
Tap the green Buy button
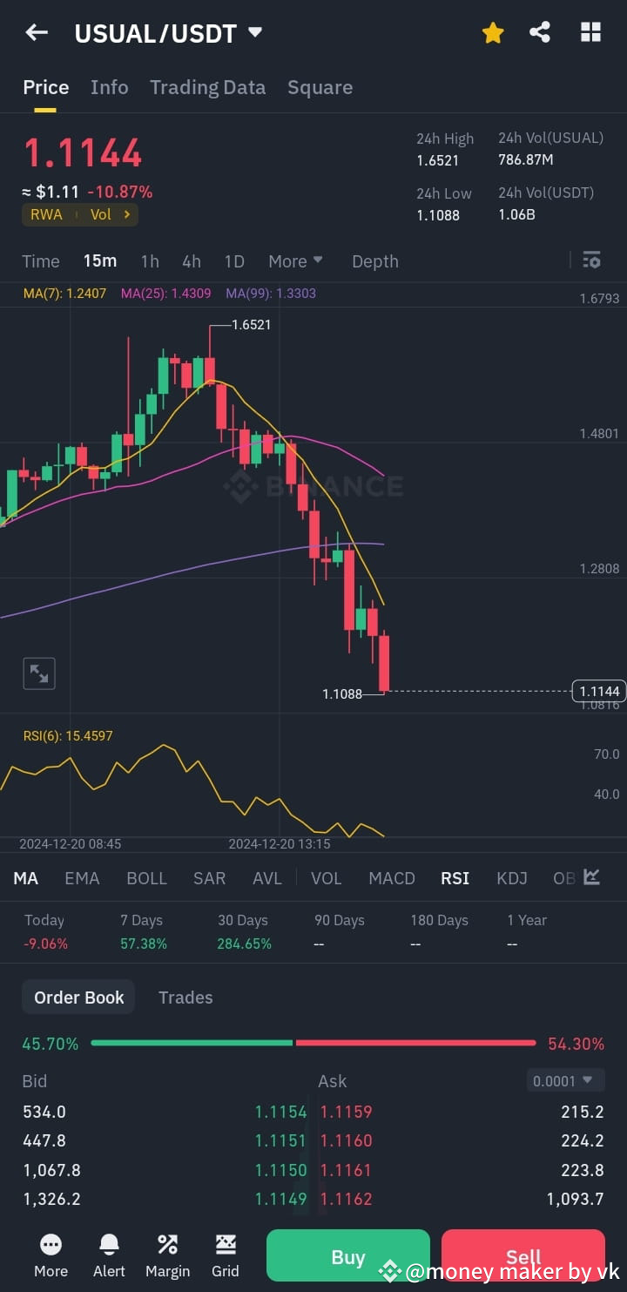click(348, 1256)
